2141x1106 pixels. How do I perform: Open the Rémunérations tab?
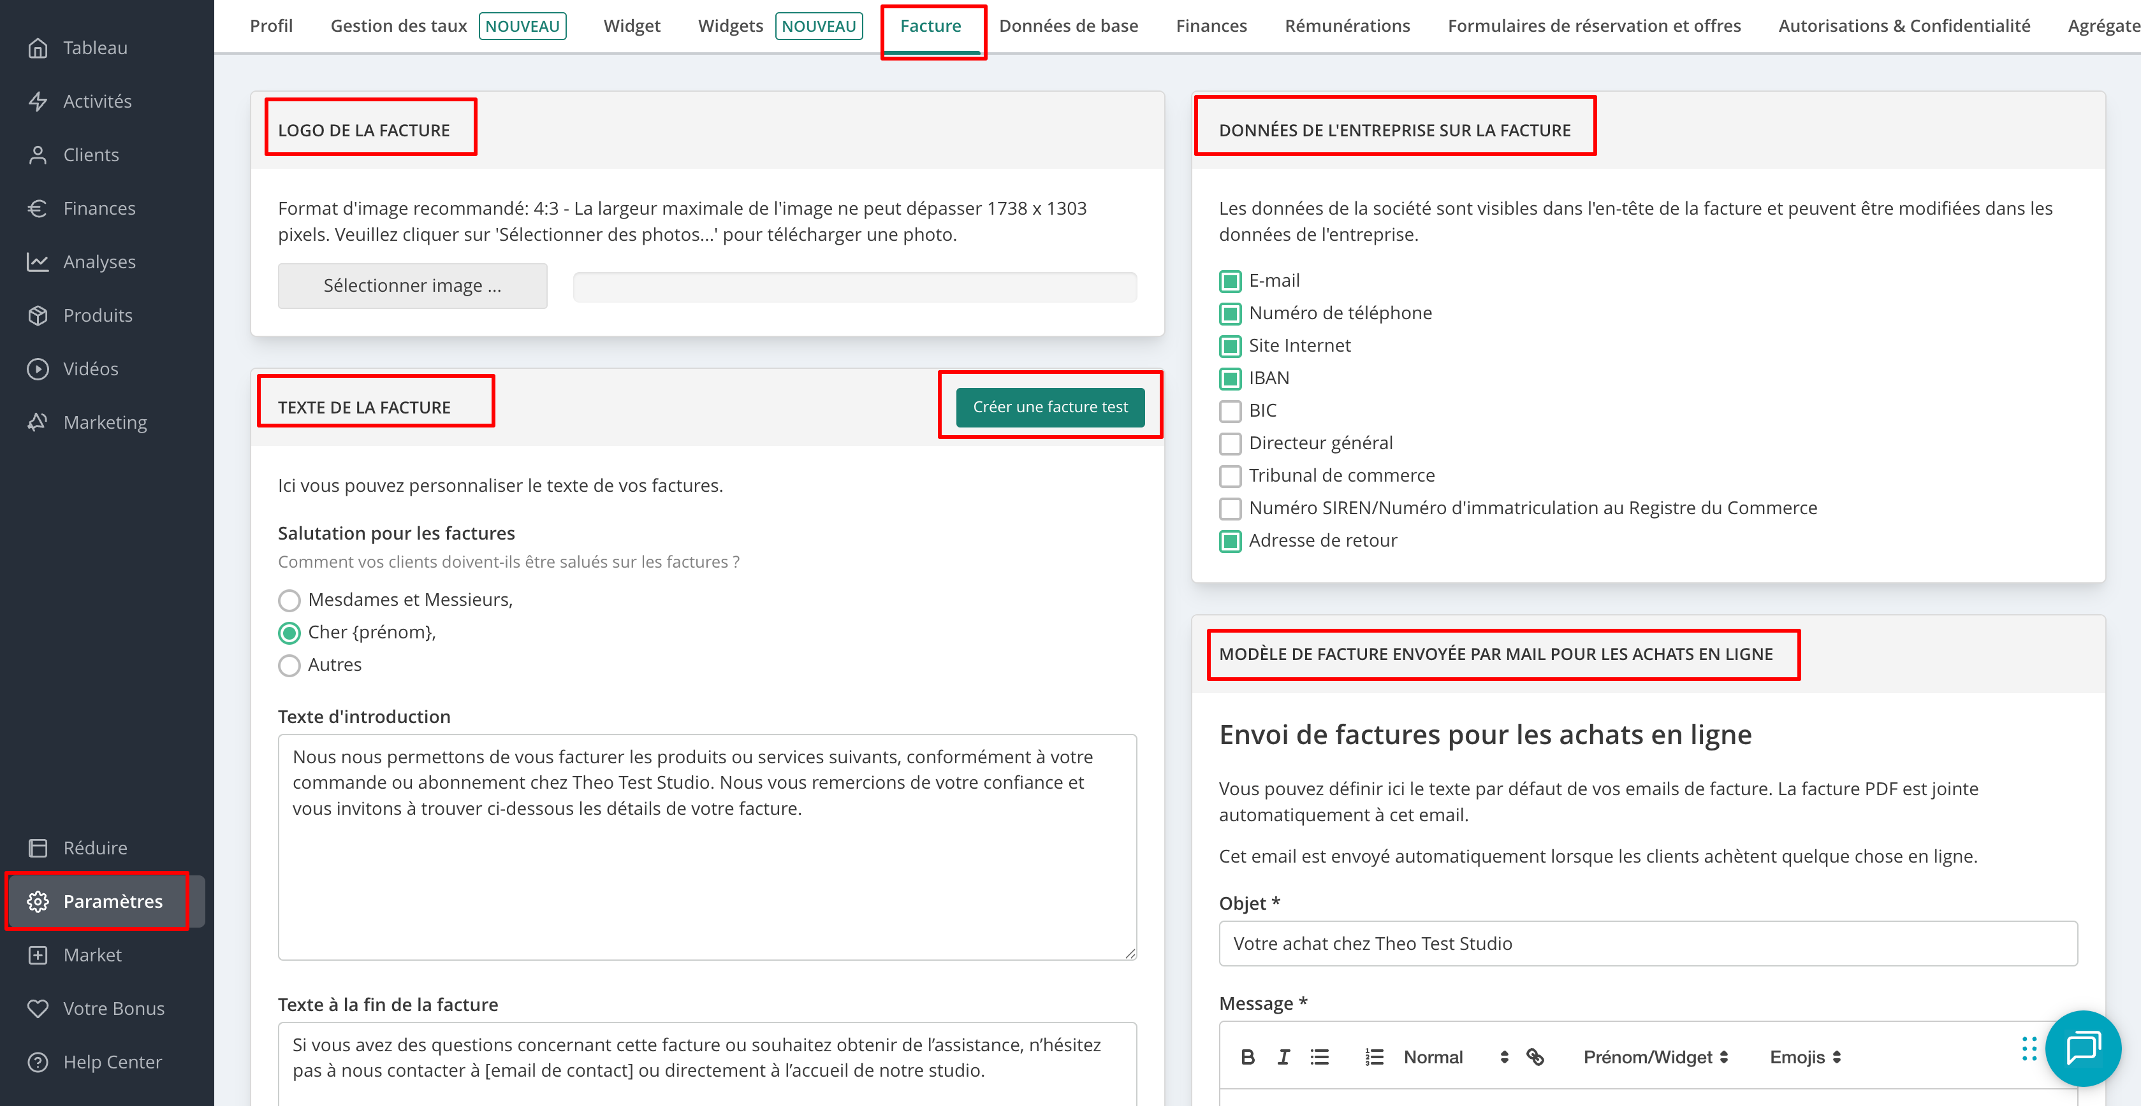click(x=1347, y=25)
